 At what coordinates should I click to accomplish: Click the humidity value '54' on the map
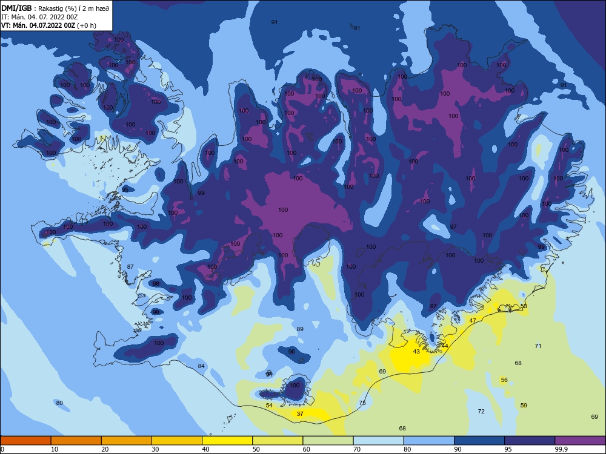(x=269, y=406)
